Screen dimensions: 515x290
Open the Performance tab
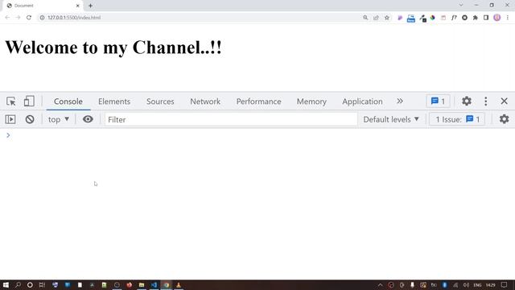pos(258,101)
